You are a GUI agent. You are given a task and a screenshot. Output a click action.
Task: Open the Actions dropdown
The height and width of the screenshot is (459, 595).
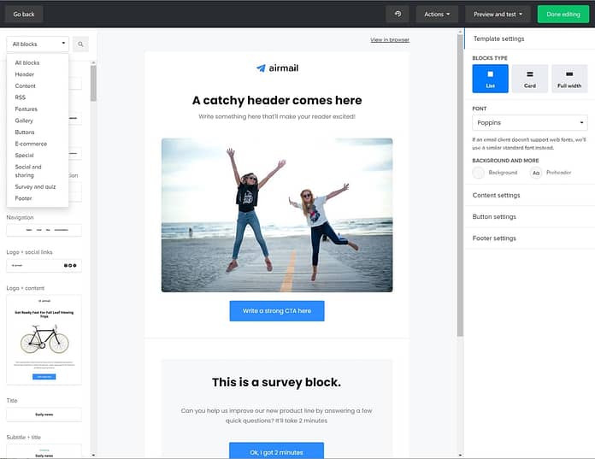437,14
